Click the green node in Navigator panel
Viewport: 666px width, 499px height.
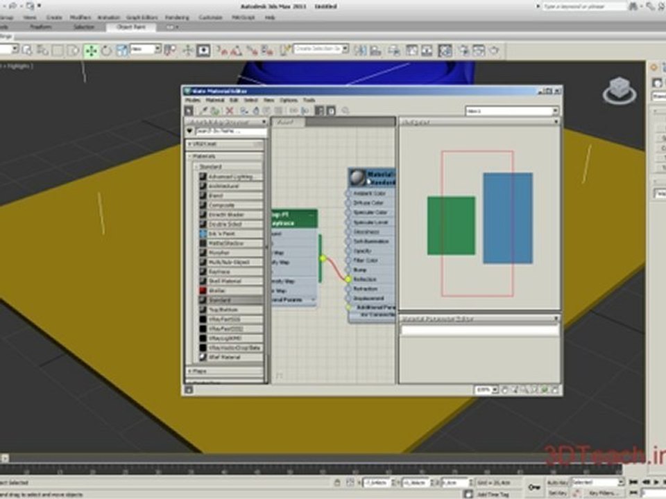click(x=451, y=226)
